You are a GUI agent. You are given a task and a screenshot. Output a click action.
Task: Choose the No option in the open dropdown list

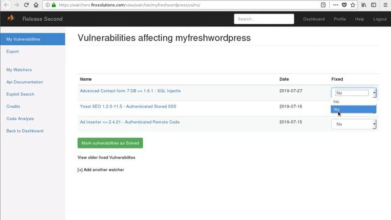tap(353, 101)
